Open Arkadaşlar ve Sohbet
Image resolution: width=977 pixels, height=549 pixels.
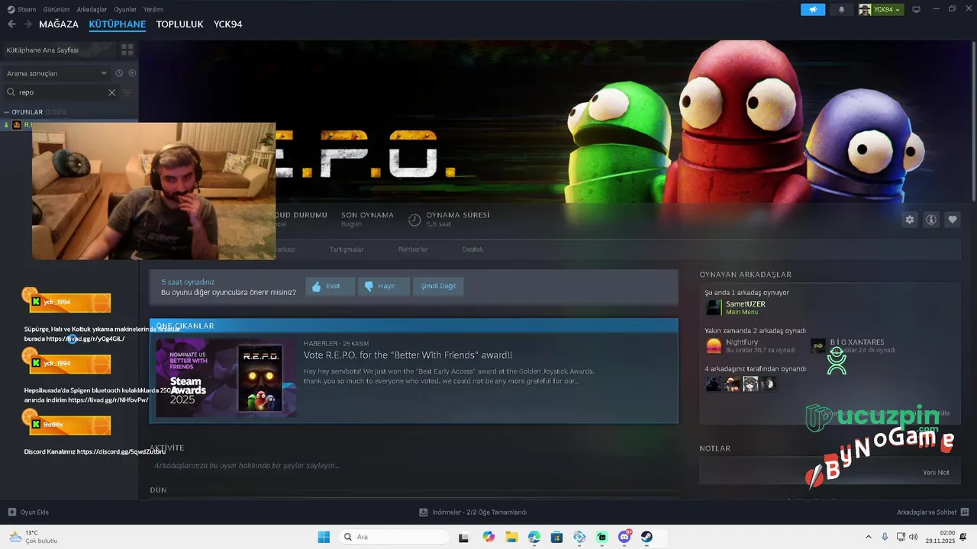(933, 512)
